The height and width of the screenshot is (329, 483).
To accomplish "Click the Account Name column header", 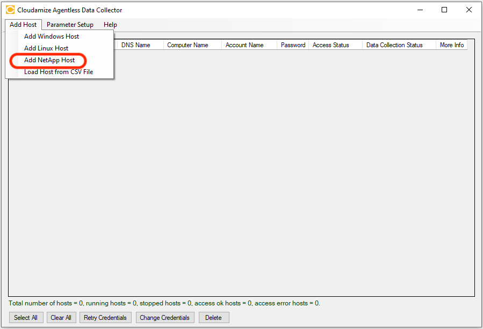I will (x=249, y=45).
